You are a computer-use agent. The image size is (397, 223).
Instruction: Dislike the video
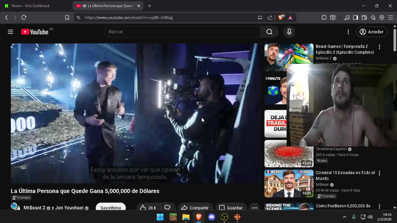point(167,208)
